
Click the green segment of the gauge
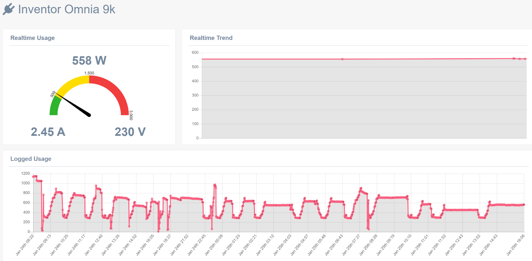[55, 106]
